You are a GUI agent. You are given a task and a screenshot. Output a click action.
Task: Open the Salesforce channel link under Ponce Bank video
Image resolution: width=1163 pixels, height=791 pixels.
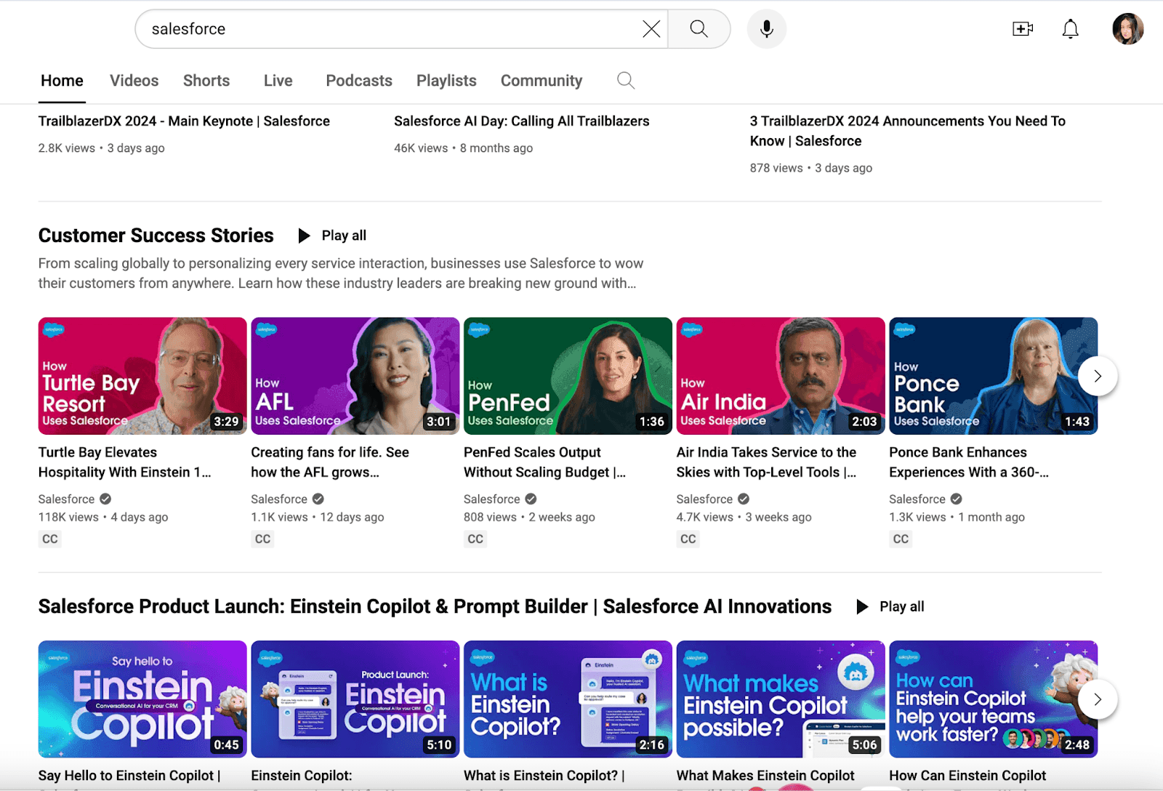(x=917, y=499)
